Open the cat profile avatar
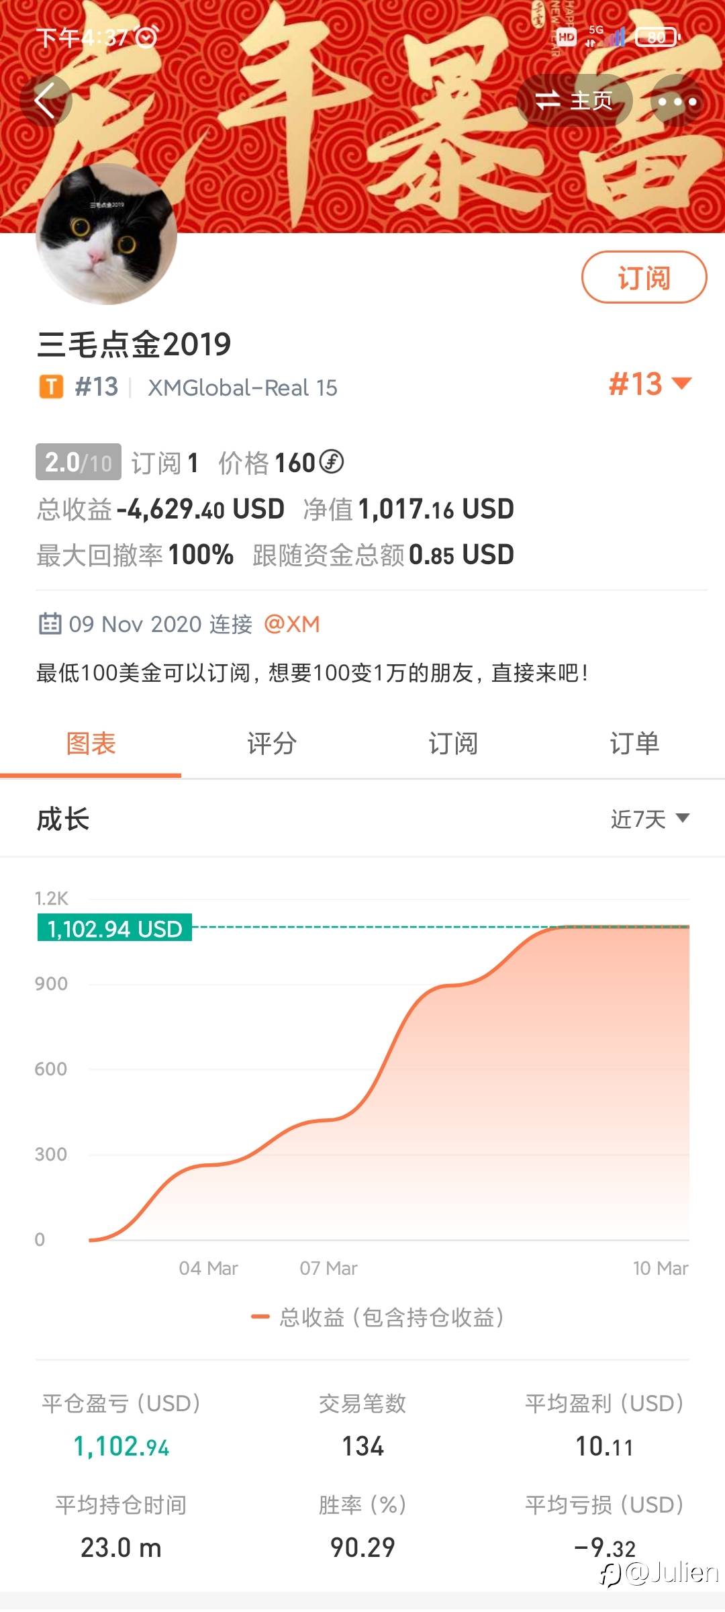This screenshot has height=1612, width=725. [106, 234]
